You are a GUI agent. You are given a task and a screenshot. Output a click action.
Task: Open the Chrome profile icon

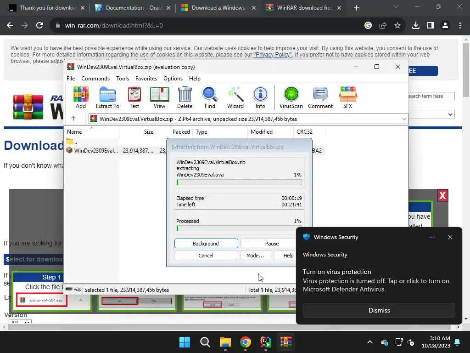click(445, 26)
